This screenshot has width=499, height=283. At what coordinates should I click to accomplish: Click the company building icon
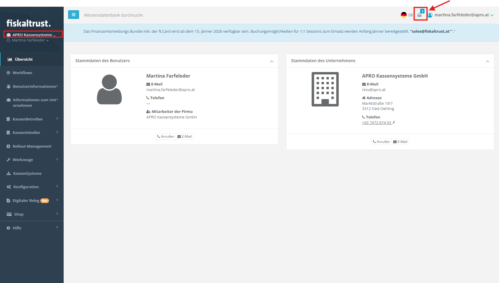[x=325, y=89]
